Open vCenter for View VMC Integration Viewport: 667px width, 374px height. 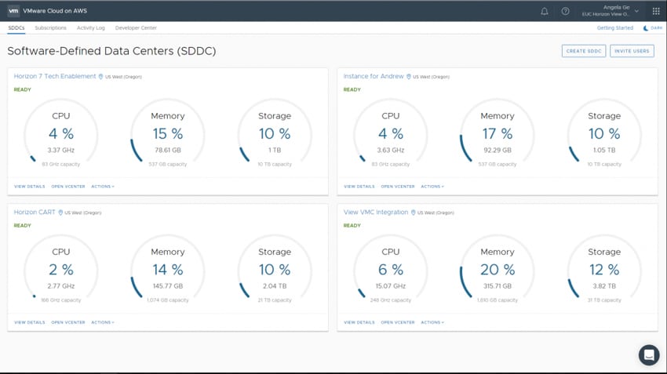pyautogui.click(x=398, y=322)
